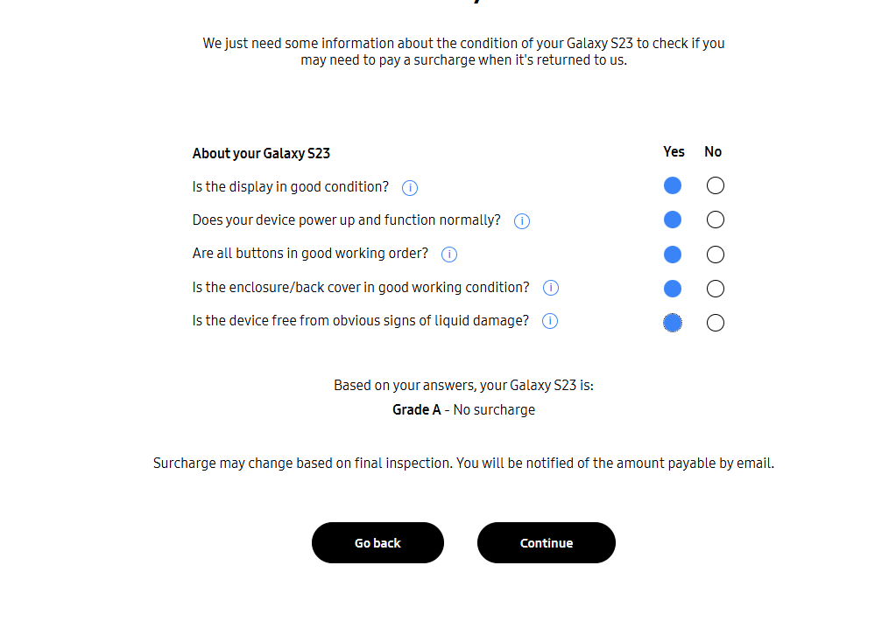Screen dimensions: 896x642
Task: Click info icon beside power up question
Action: point(522,221)
